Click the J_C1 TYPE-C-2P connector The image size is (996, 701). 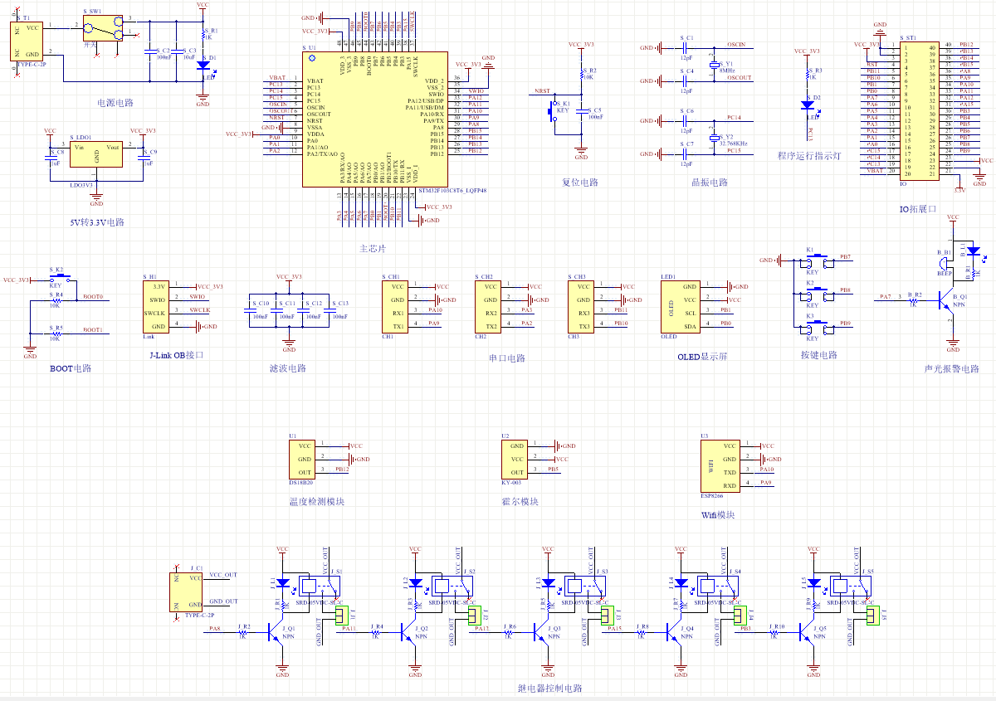tap(187, 591)
